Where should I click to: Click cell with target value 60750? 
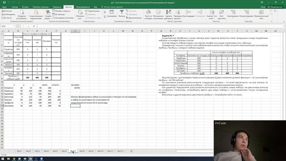(x=75, y=88)
